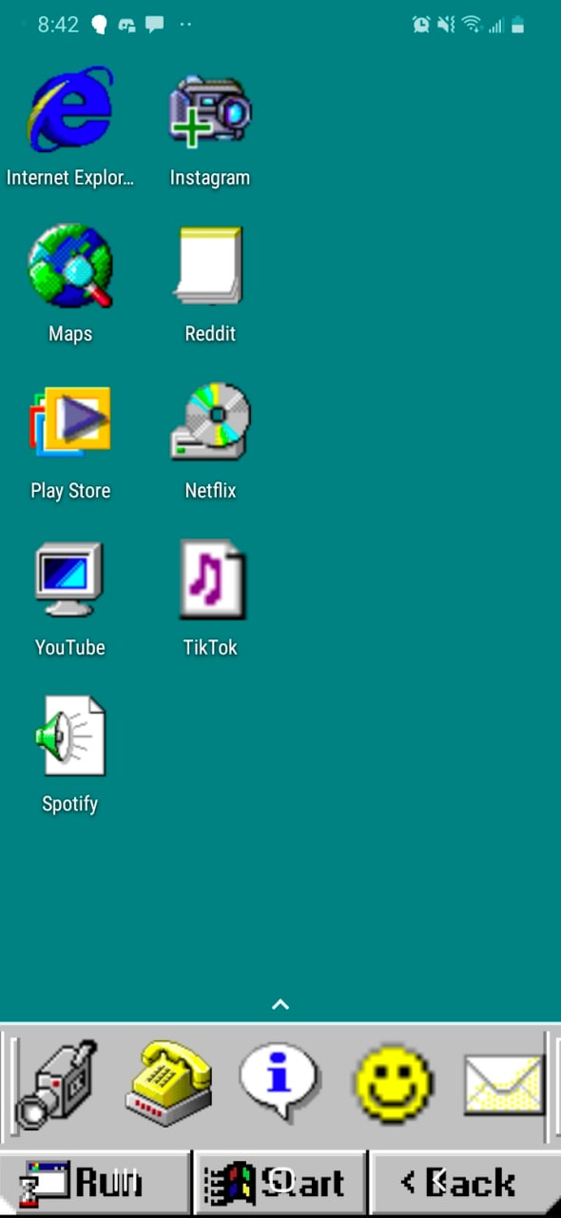Launch TikTok with the music note icon

[x=212, y=579]
